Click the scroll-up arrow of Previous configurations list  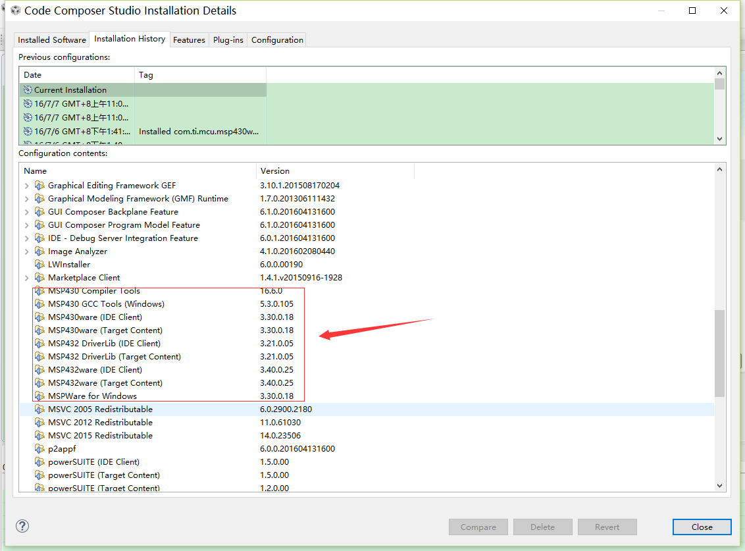pos(719,72)
